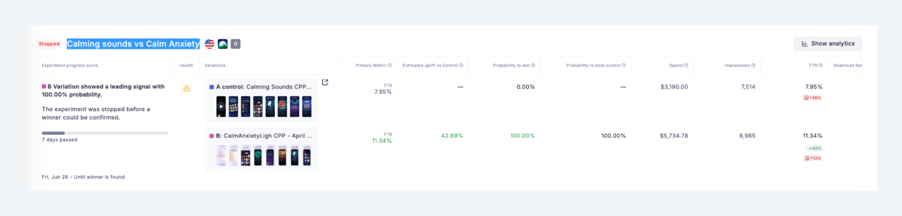Click the yellow health warning icon

[x=186, y=88]
